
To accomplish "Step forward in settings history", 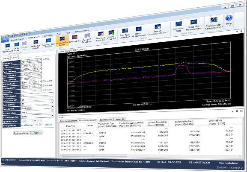I will (x=41, y=124).
